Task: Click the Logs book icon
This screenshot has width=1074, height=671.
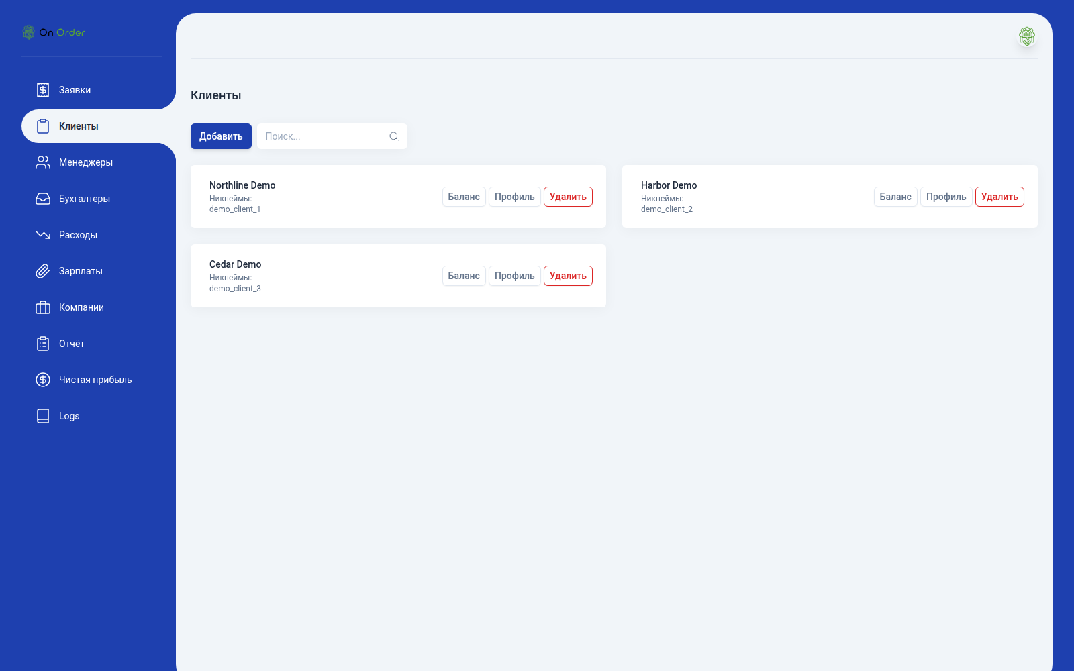Action: pyautogui.click(x=43, y=416)
